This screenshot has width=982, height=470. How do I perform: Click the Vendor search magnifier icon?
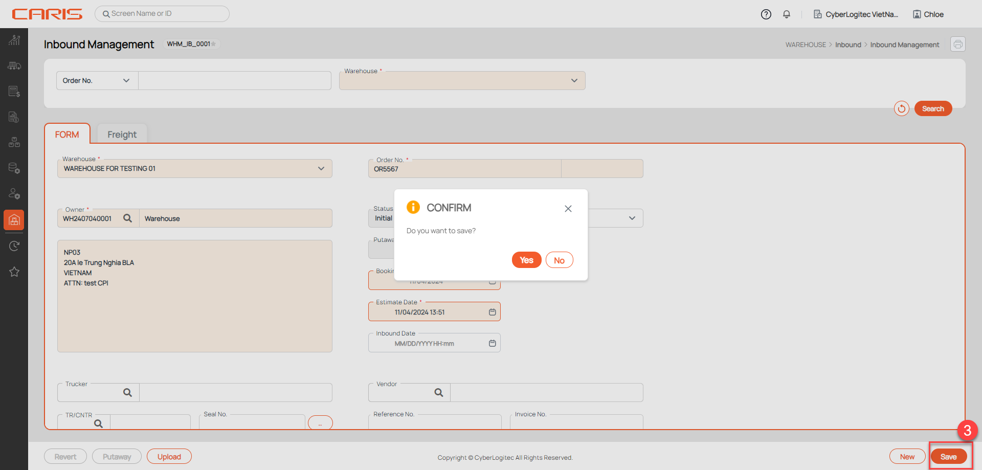[x=439, y=392]
